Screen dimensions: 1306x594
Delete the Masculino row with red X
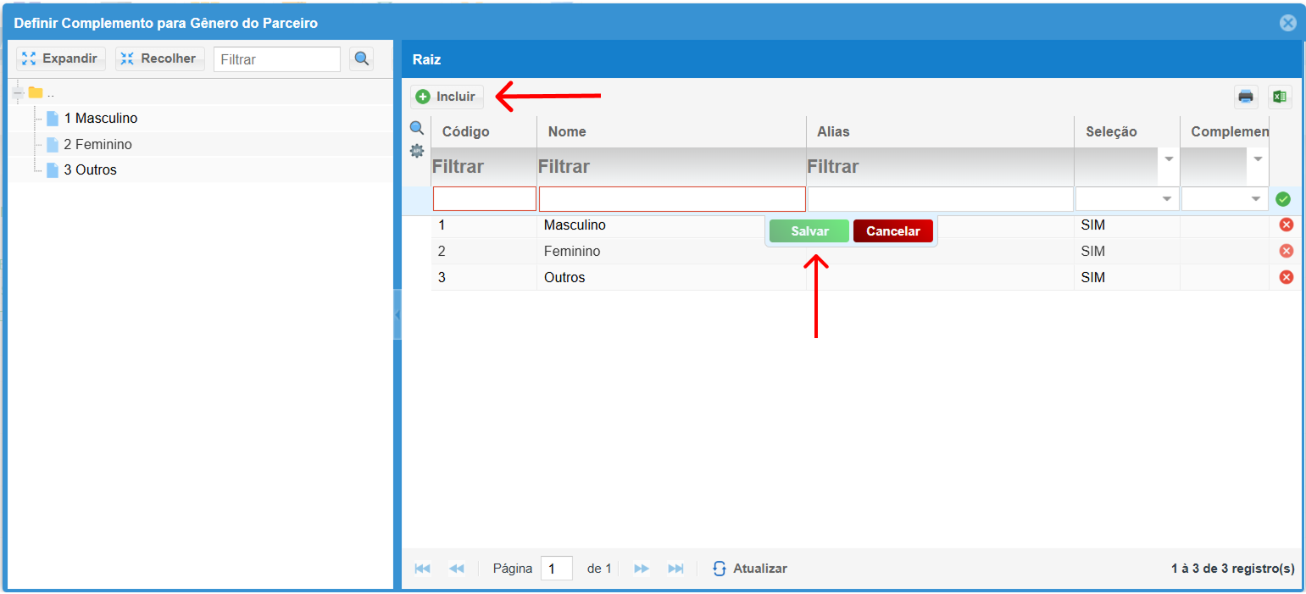coord(1286,225)
